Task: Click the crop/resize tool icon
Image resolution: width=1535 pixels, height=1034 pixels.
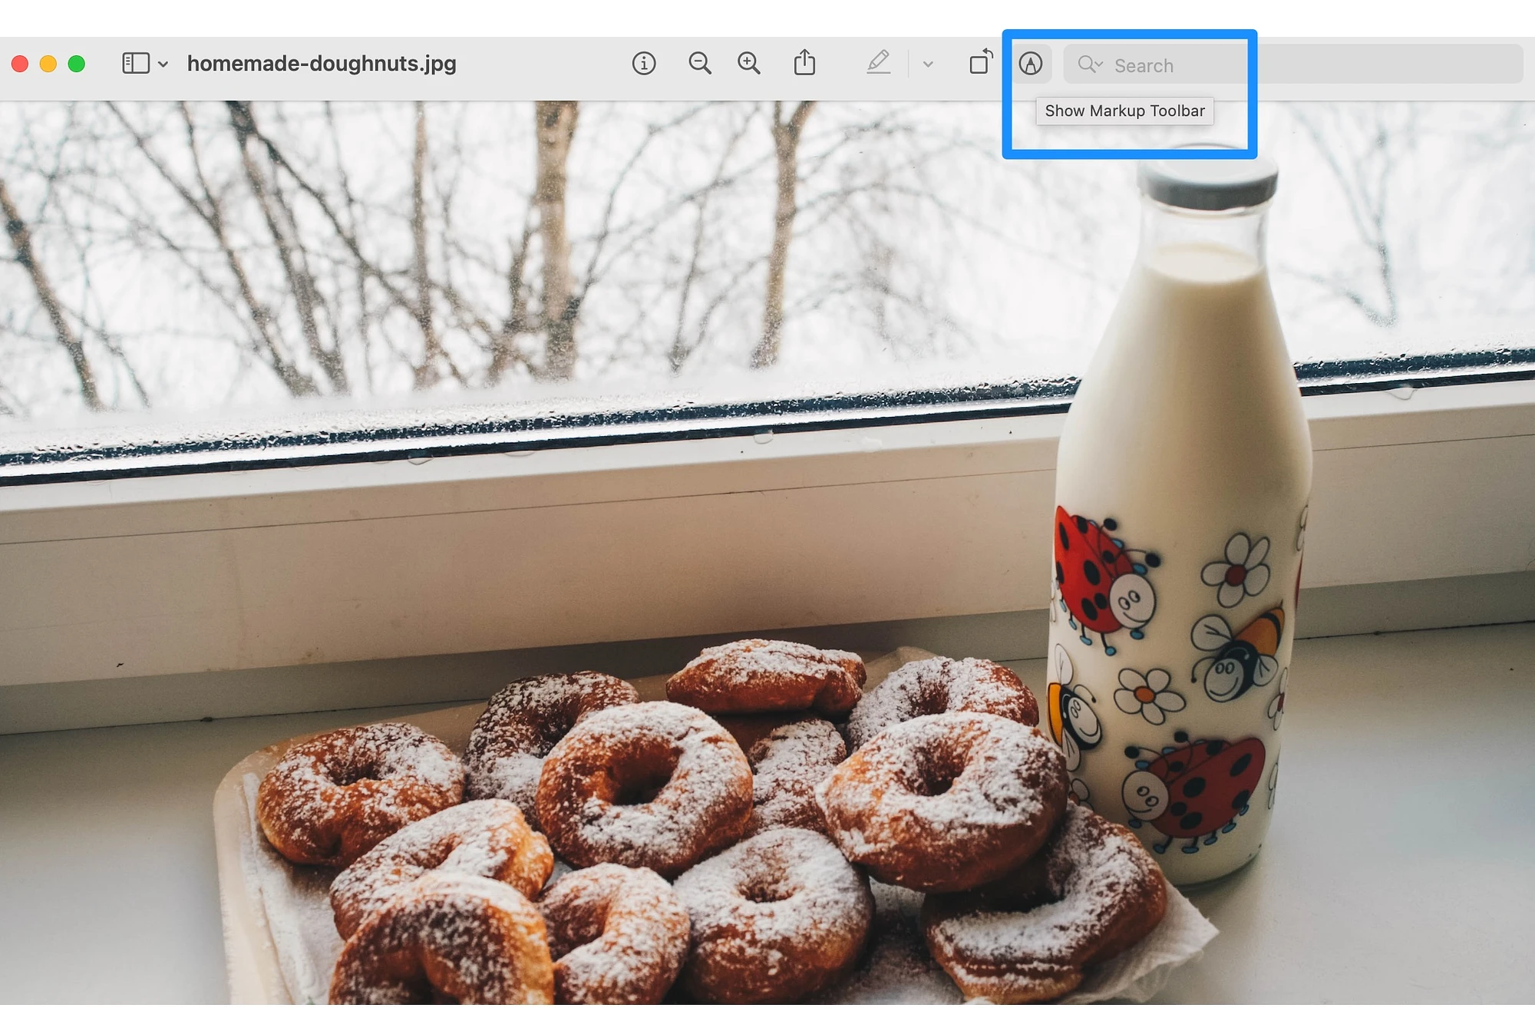Action: point(979,62)
